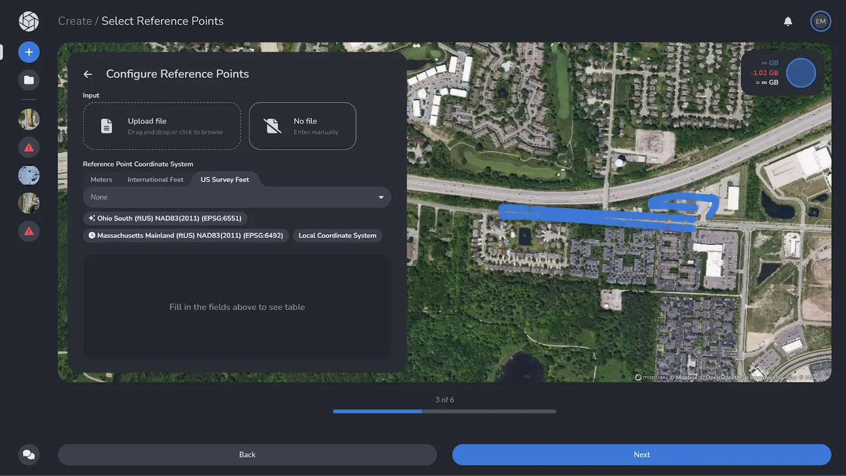Select the first aerial road project thumbnail
Screen dimensions: 846x476
(29, 119)
